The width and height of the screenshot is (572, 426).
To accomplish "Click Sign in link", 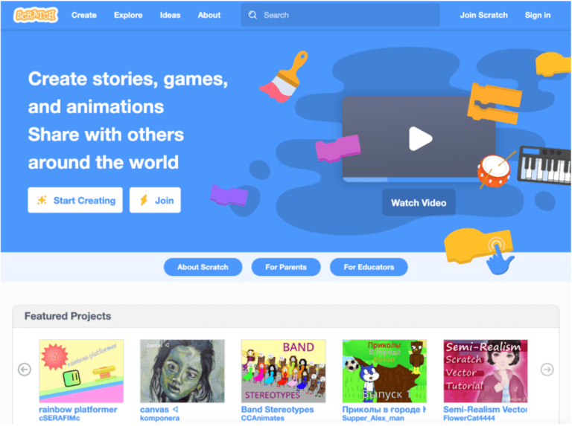I will [x=538, y=15].
